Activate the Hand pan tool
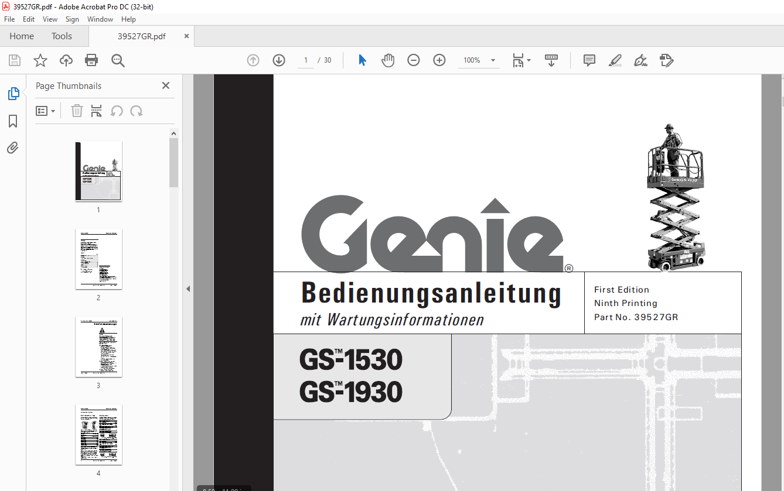 tap(388, 60)
